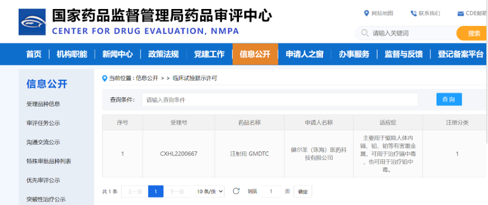Focus the jump-to-page number field

point(270,191)
